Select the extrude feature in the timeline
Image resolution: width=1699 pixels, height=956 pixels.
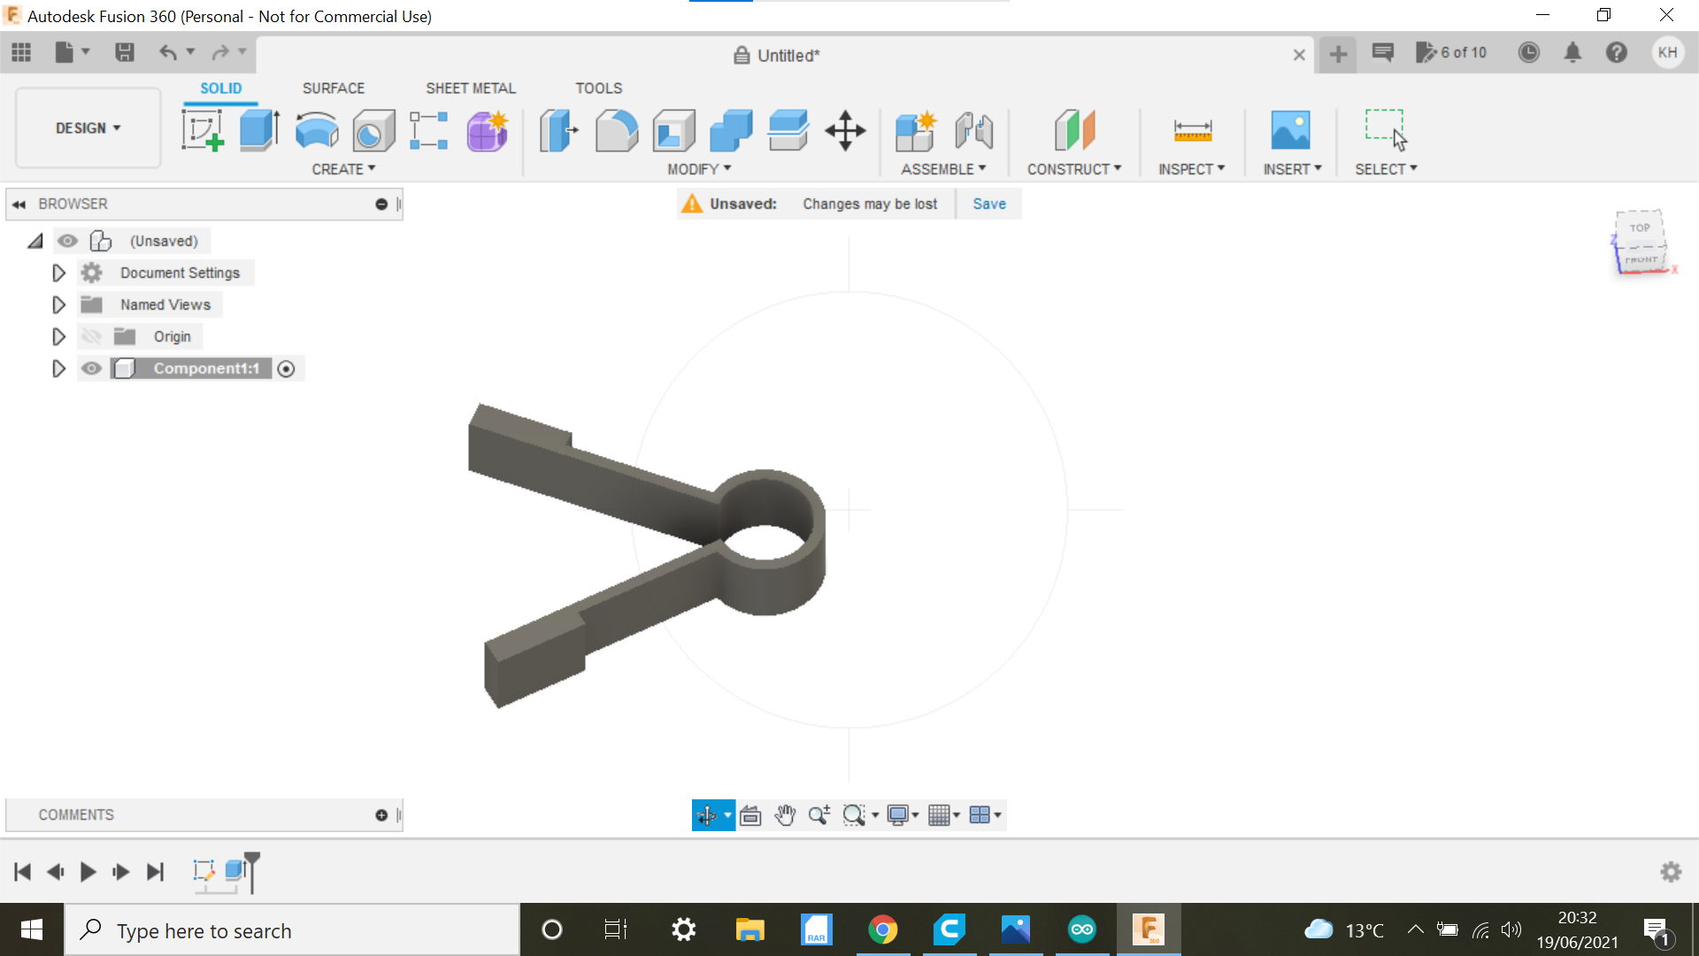point(235,870)
